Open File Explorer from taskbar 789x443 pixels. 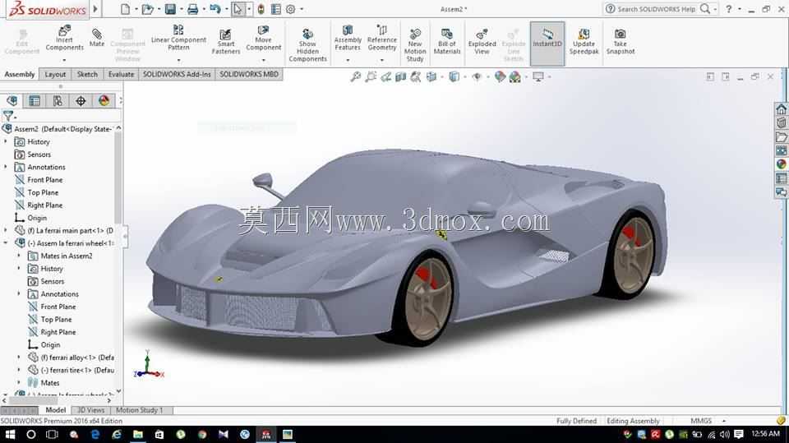pos(138,434)
